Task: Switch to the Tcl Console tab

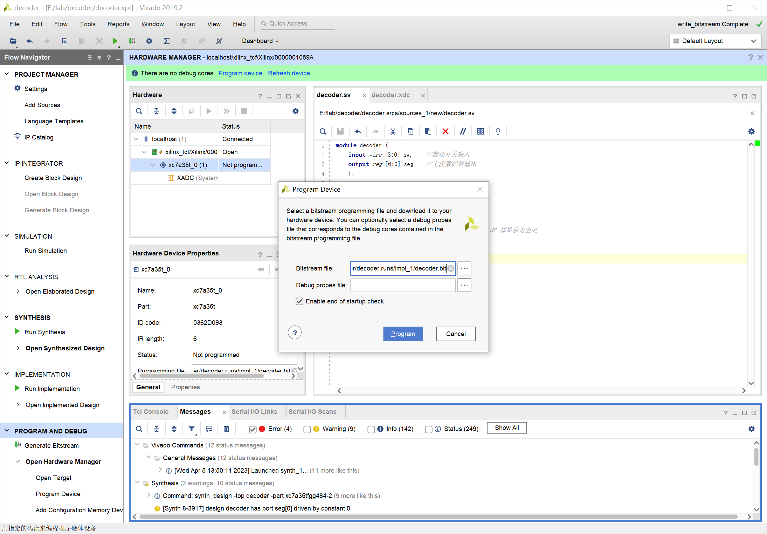Action: click(x=151, y=412)
